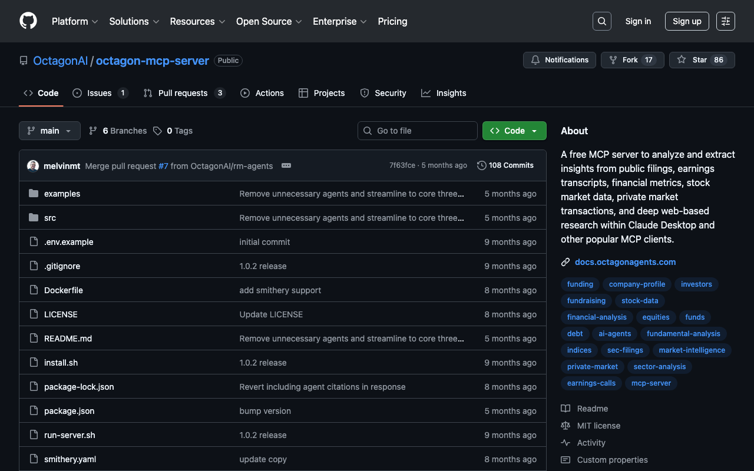This screenshot has width=754, height=471.
Task: Switch to the Pull requests tab
Action: click(x=183, y=93)
